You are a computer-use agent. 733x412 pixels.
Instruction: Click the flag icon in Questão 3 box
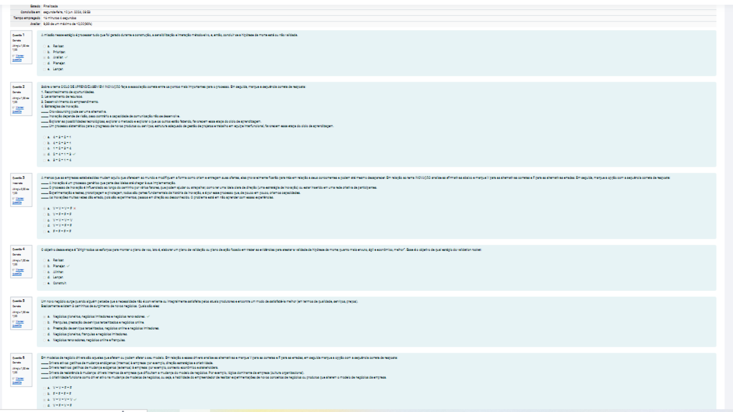(x=14, y=198)
